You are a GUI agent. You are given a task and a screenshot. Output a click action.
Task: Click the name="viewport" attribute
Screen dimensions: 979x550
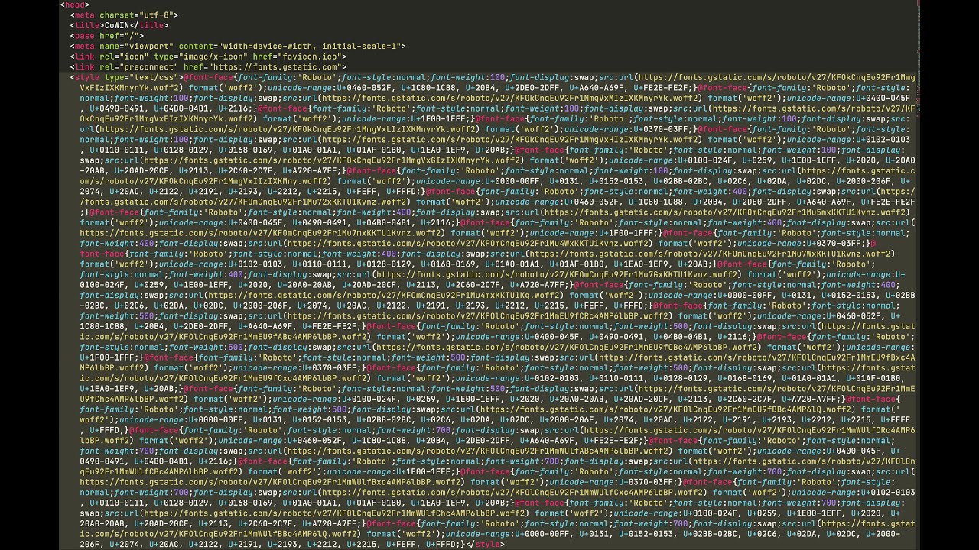136,46
